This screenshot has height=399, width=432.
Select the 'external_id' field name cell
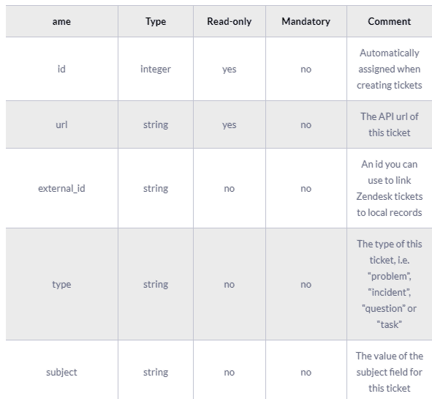click(61, 188)
